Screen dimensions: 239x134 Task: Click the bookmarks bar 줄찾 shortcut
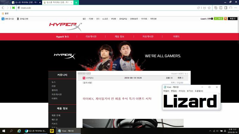5,13
